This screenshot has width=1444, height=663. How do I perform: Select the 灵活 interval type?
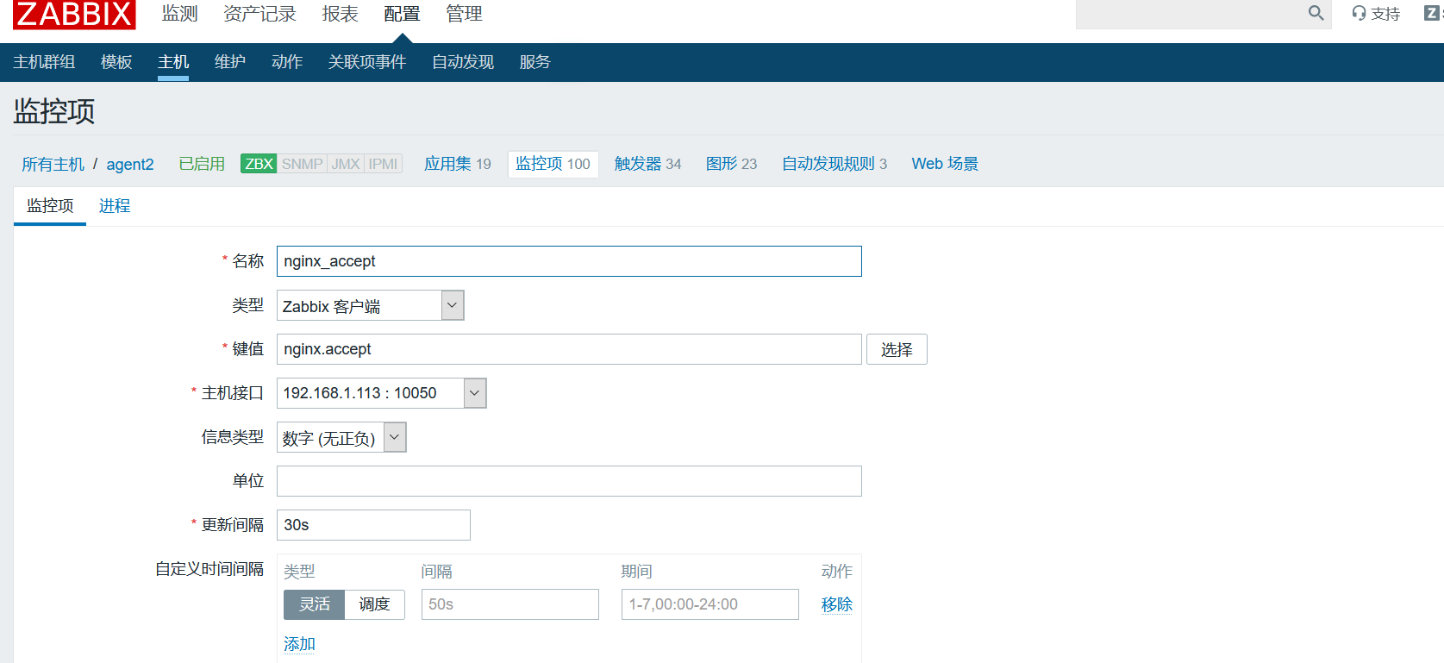(314, 604)
